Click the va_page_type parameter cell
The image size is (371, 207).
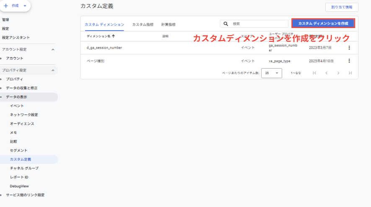coord(280,61)
